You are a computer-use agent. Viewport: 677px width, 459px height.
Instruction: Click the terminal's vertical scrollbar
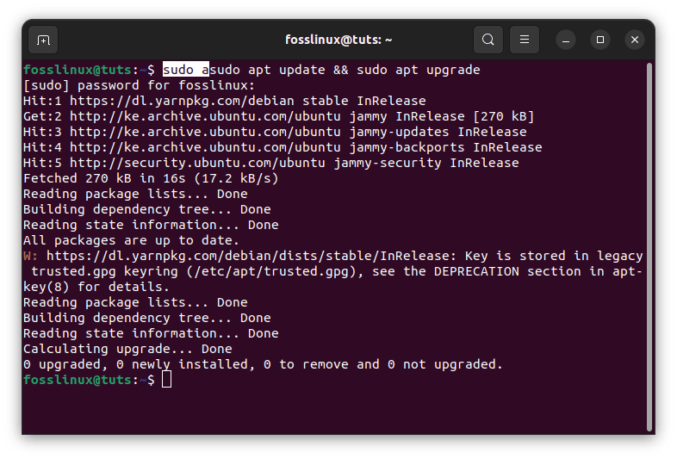tap(649, 241)
